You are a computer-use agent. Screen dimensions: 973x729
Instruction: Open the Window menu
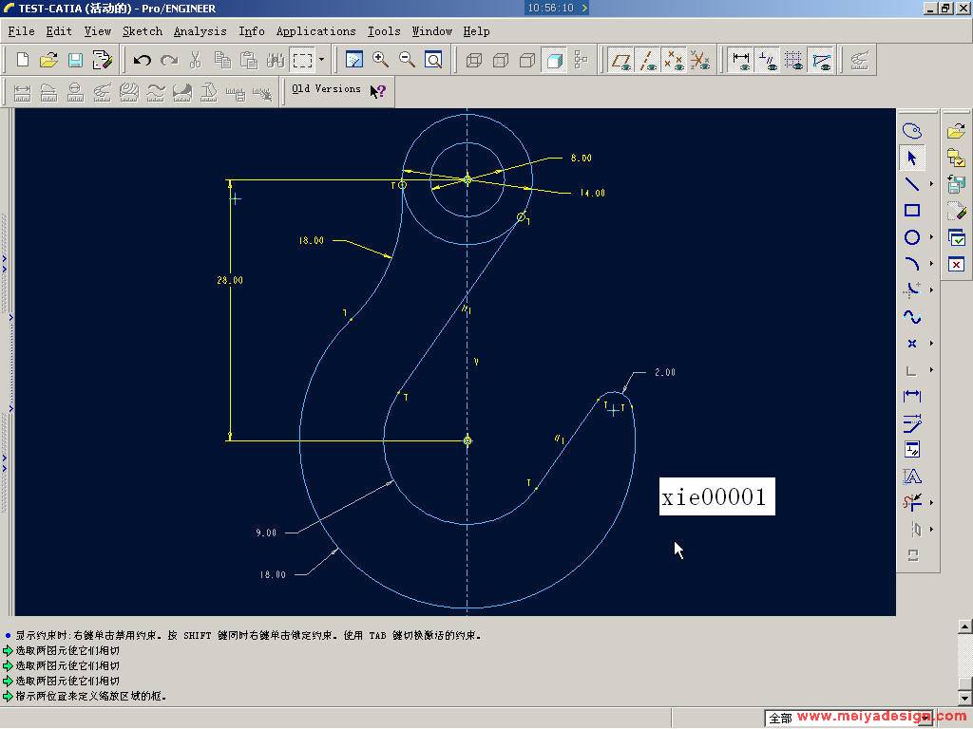[x=432, y=31]
